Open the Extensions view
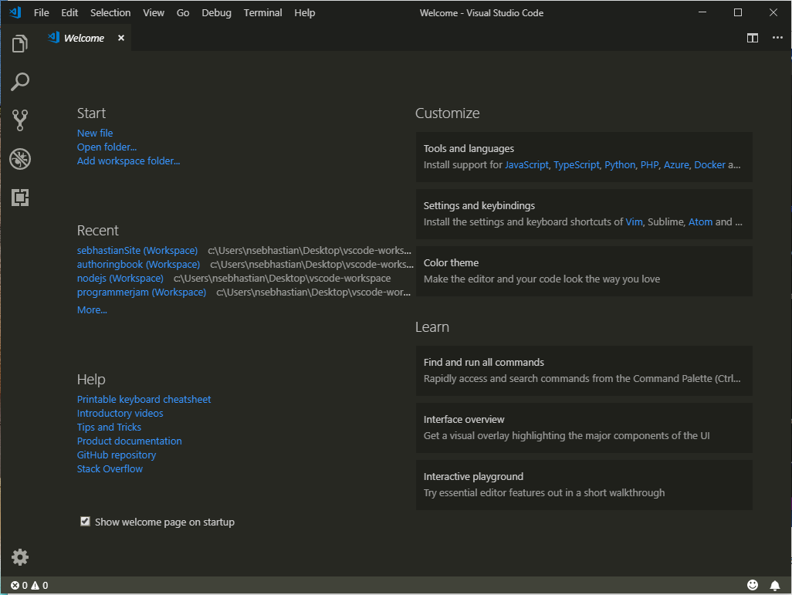792x595 pixels. [x=20, y=198]
